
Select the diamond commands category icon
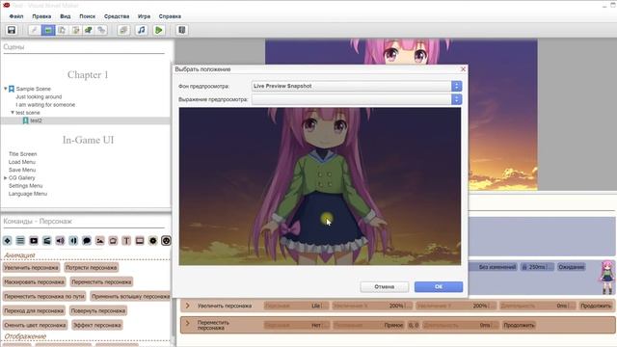click(x=7, y=240)
